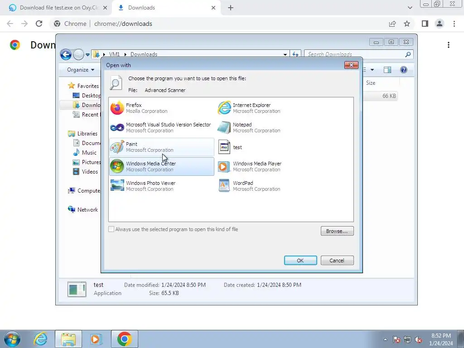This screenshot has width=464, height=348.
Task: Click the Chrome address bar
Action: coord(219,24)
